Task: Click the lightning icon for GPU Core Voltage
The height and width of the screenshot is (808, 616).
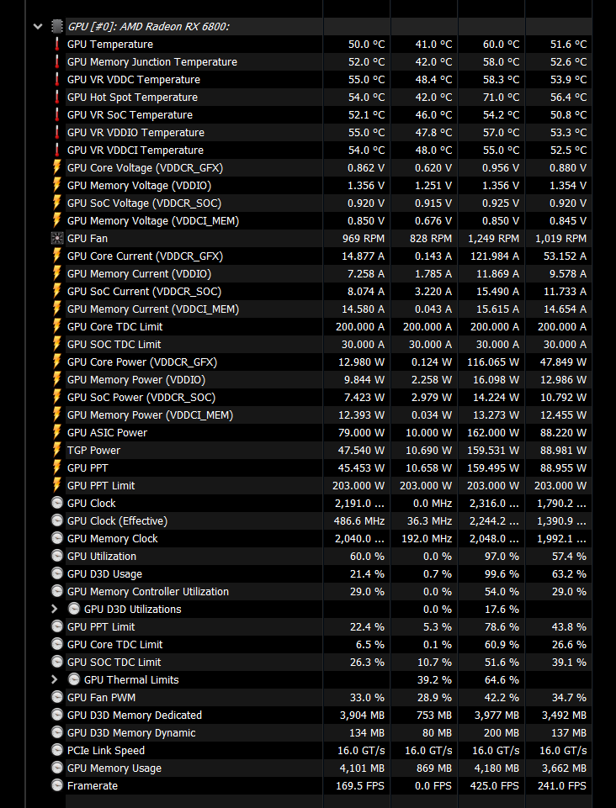Action: point(57,167)
